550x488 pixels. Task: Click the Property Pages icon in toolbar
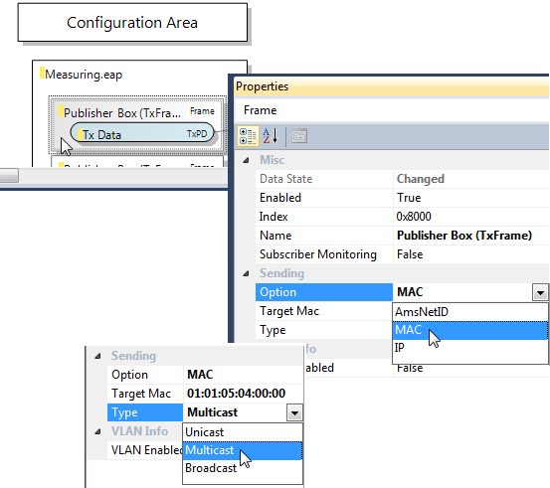click(x=299, y=136)
